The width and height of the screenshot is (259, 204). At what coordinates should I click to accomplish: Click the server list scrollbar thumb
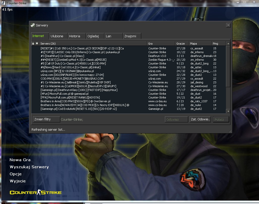[228, 66]
